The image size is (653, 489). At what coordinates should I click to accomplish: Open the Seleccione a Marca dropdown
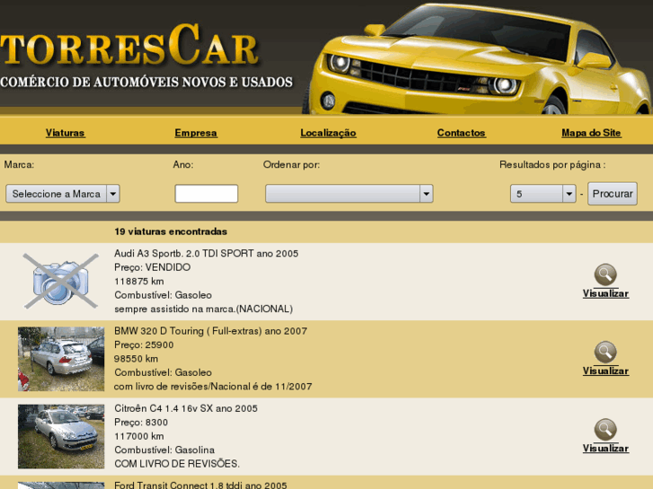(x=63, y=194)
